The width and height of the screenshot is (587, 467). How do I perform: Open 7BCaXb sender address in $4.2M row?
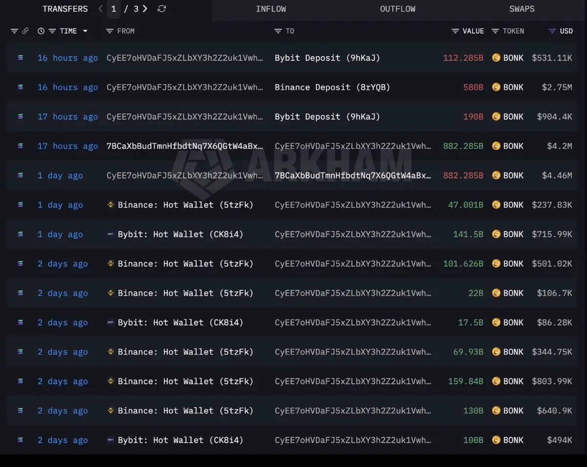pyautogui.click(x=185, y=146)
